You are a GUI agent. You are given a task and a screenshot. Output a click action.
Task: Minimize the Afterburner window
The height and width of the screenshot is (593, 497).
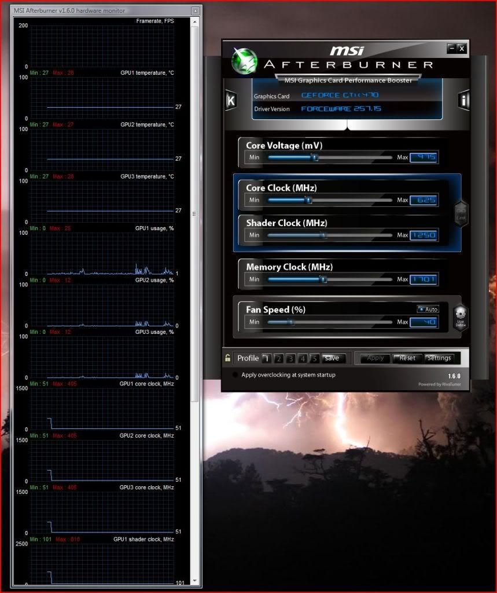pos(451,49)
